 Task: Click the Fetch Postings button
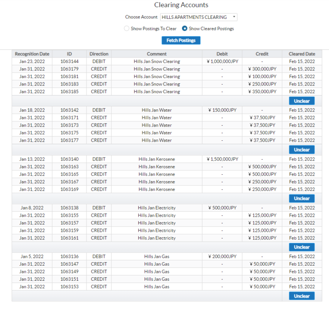181,40
